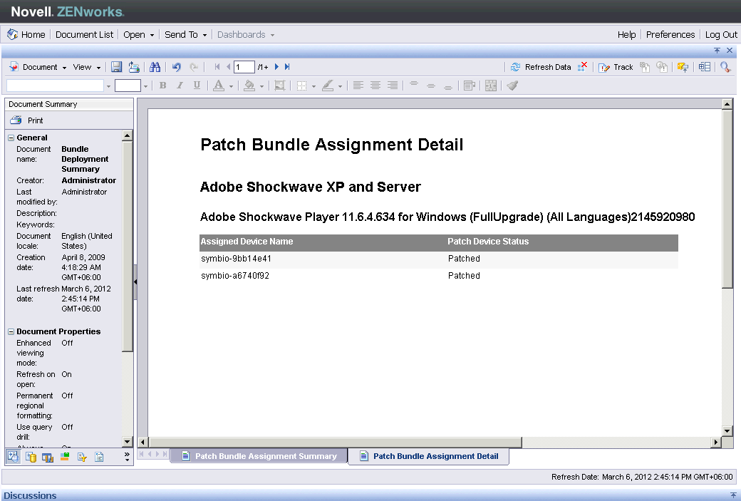This screenshot has width=741, height=501.
Task: Click the font color A icon
Action: coord(218,86)
